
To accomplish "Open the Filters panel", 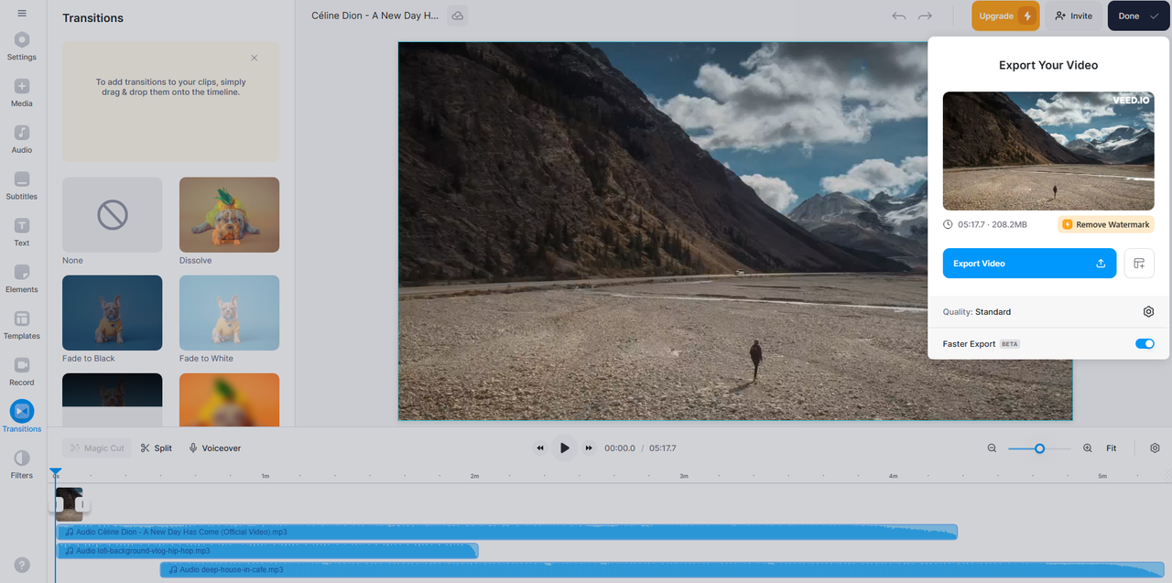I will tap(22, 464).
